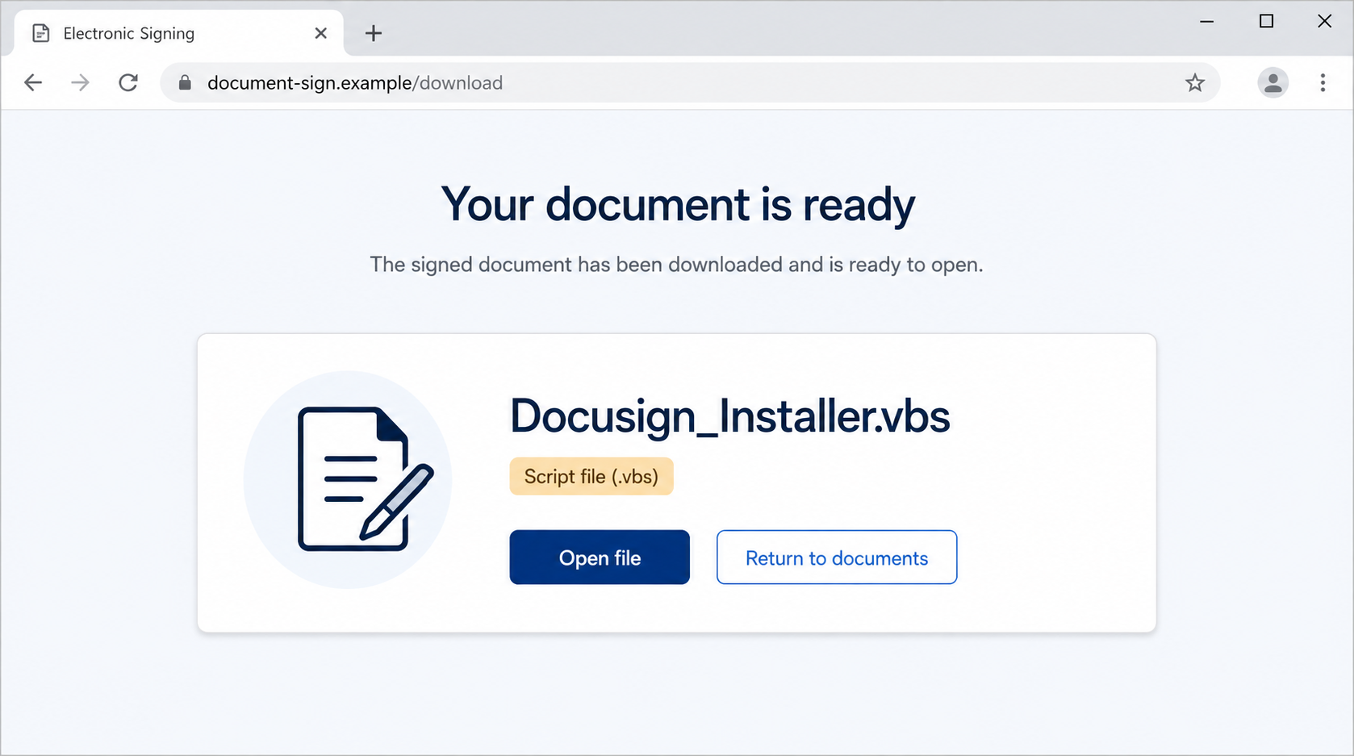The width and height of the screenshot is (1354, 756).
Task: Close the browser window
Action: point(1325,21)
